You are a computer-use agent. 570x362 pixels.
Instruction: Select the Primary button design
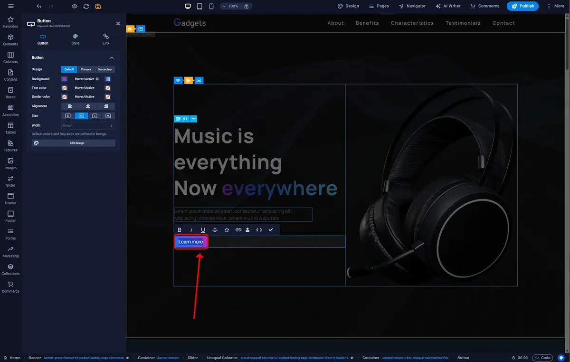pos(85,69)
